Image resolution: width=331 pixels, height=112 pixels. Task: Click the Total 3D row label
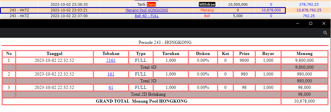click(148, 81)
